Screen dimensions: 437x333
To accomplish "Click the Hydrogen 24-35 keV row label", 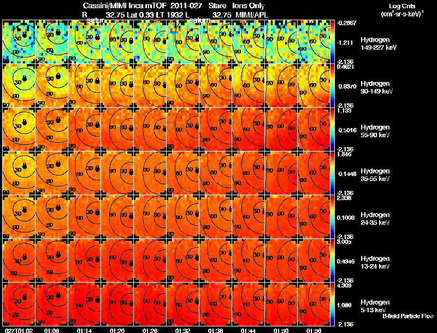I will point(375,219).
